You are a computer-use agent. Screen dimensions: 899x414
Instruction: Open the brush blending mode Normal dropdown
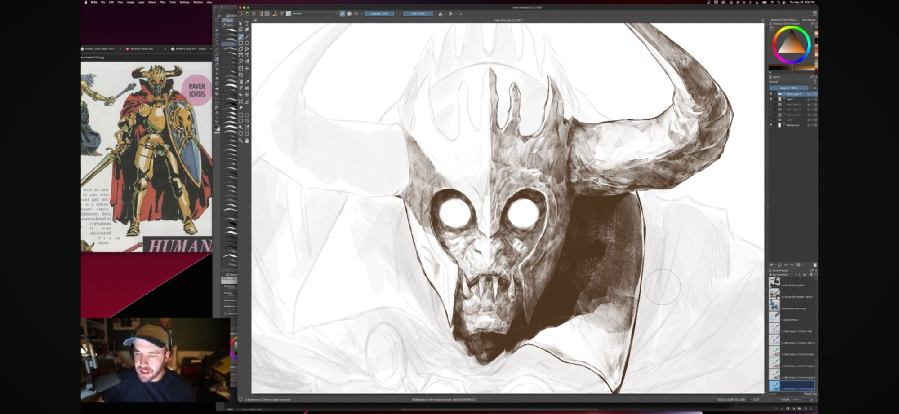tap(315, 13)
